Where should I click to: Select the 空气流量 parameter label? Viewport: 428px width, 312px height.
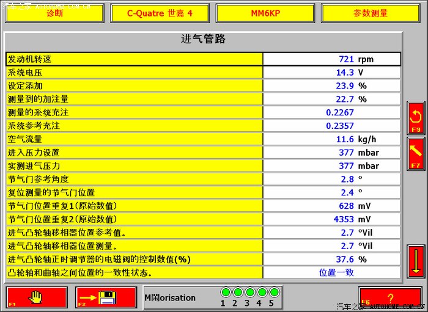tap(135, 139)
